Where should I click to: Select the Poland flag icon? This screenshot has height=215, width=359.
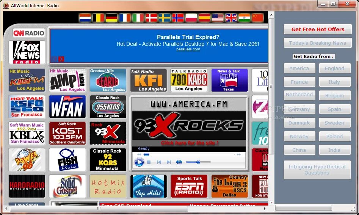191,18
